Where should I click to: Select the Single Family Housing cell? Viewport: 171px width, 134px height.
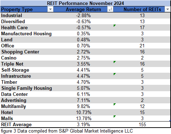pyautogui.click(x=27, y=88)
